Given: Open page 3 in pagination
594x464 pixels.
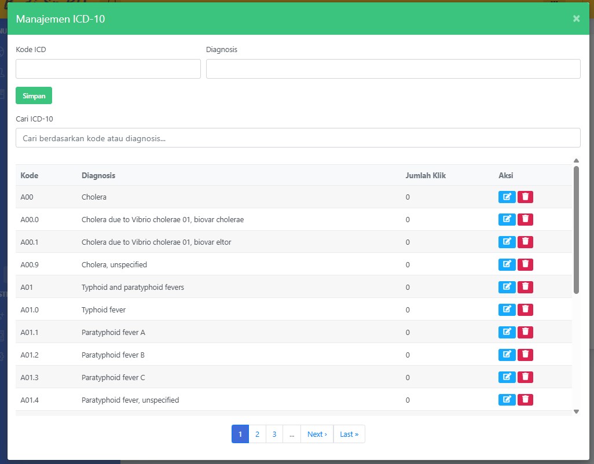Looking at the screenshot, I should 274,434.
